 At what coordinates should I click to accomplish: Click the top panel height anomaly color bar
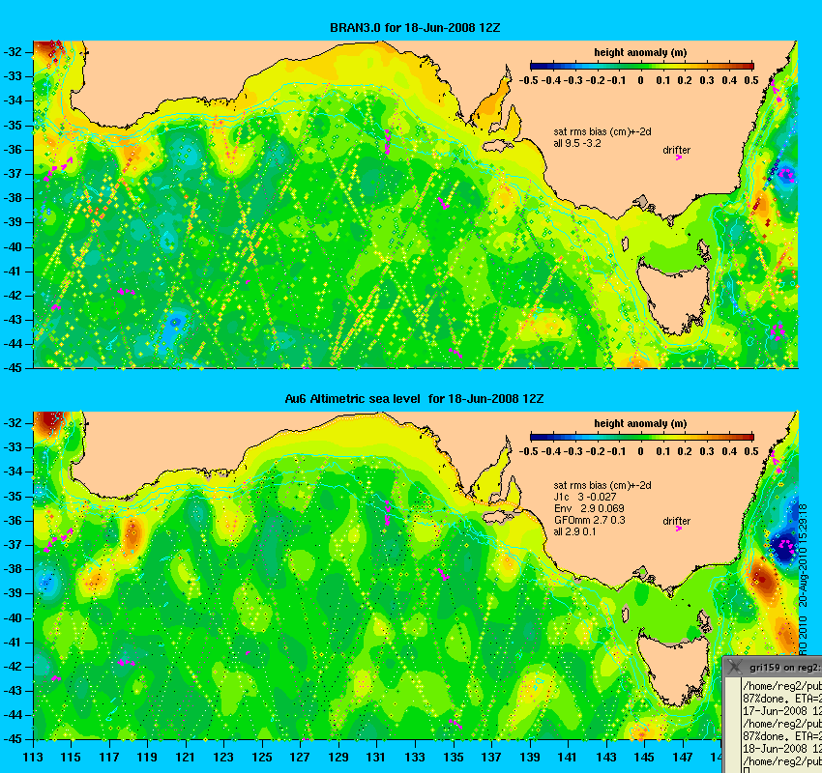(642, 66)
